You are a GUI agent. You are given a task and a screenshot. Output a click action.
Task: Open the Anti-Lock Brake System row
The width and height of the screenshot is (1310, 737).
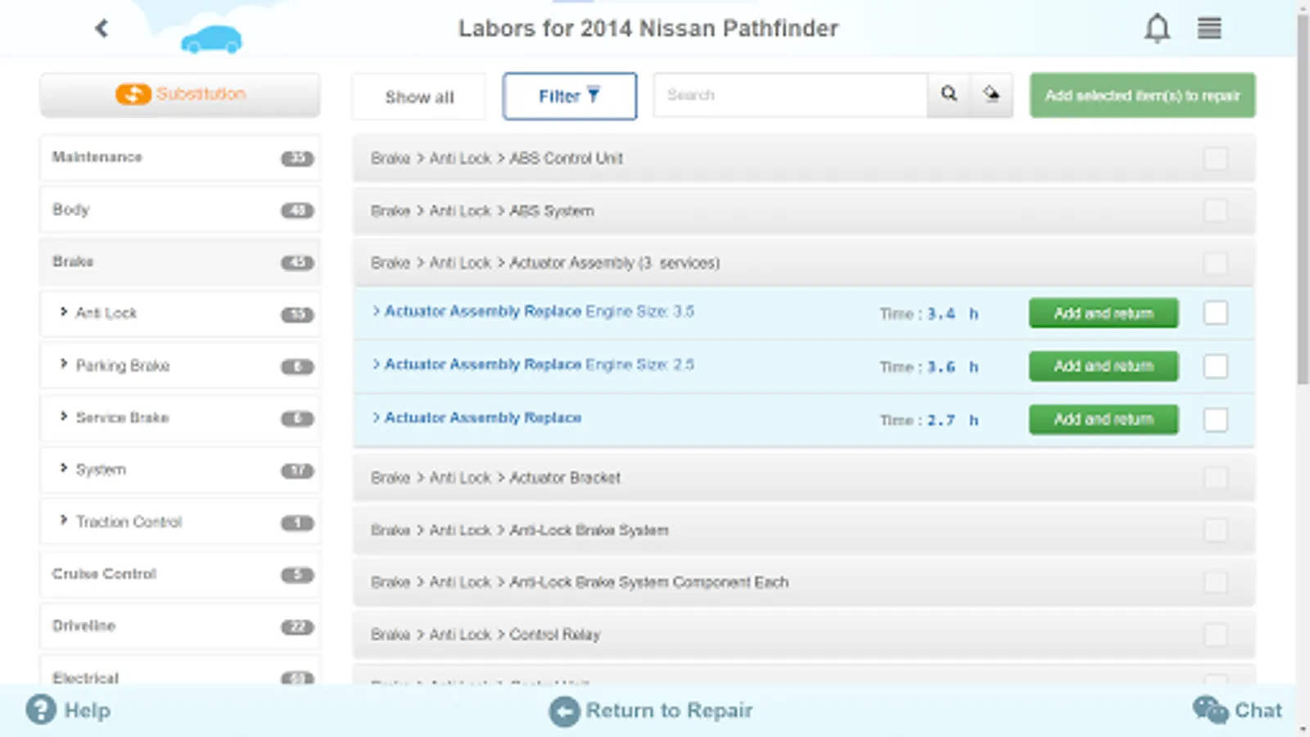pyautogui.click(x=804, y=530)
